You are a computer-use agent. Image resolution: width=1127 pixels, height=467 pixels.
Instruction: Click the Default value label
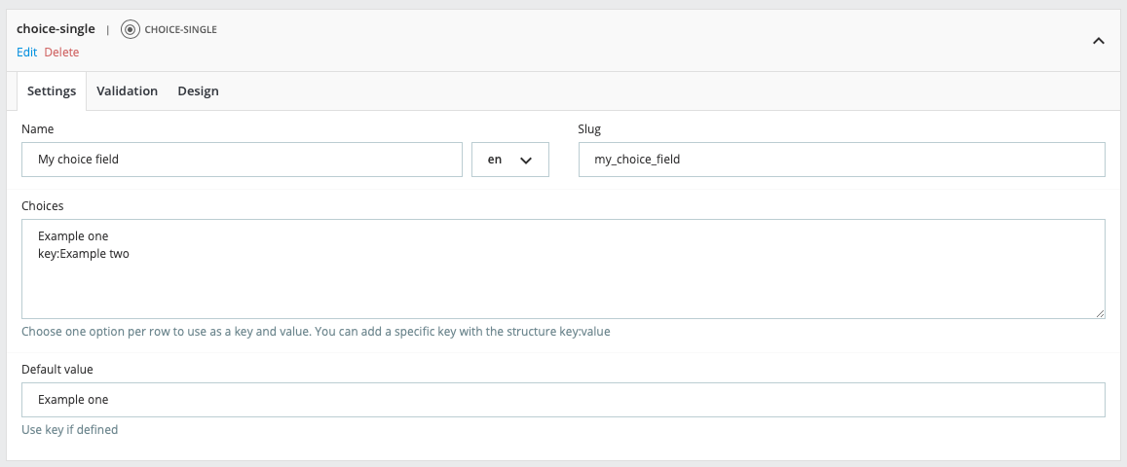point(57,370)
